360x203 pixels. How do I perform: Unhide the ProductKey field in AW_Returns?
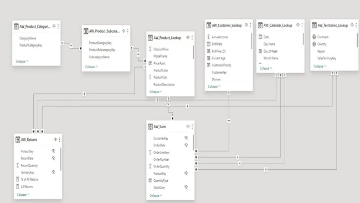(x=54, y=151)
